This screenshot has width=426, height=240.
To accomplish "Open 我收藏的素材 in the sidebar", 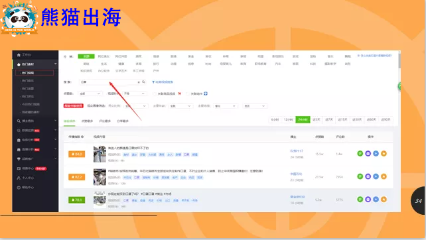I will [x=31, y=112].
